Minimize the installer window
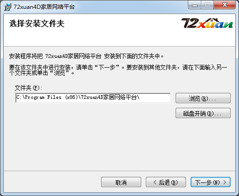This screenshot has width=239, height=196. click(x=195, y=5)
